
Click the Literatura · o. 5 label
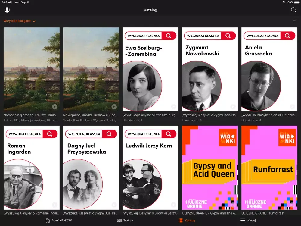tap(192, 120)
